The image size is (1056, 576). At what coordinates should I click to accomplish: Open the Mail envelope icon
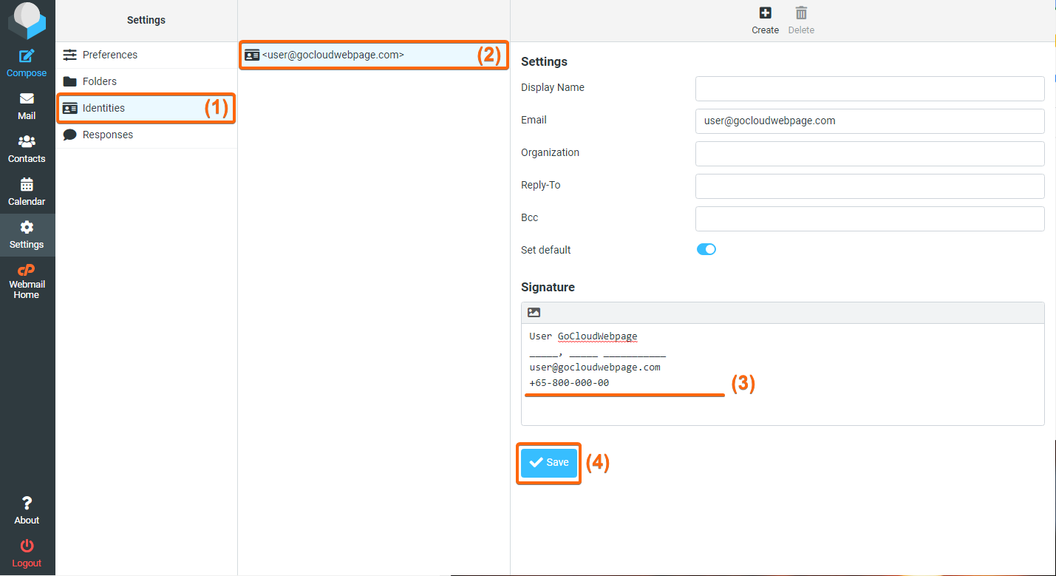click(27, 98)
